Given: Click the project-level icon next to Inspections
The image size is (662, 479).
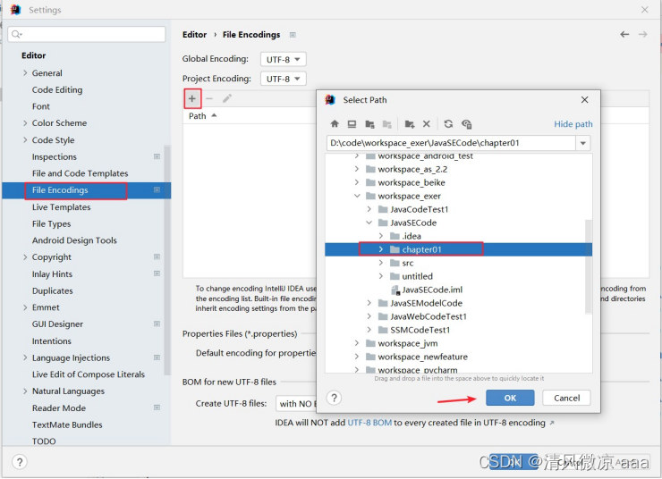Looking at the screenshot, I should 157,156.
